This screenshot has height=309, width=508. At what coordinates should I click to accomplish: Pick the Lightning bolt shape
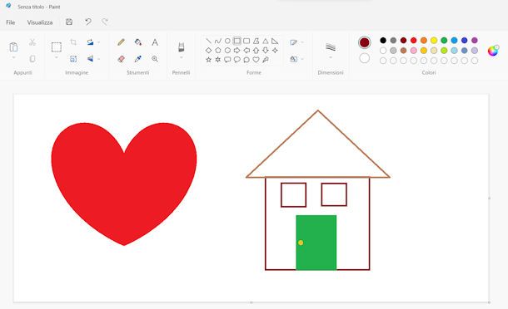pos(266,60)
